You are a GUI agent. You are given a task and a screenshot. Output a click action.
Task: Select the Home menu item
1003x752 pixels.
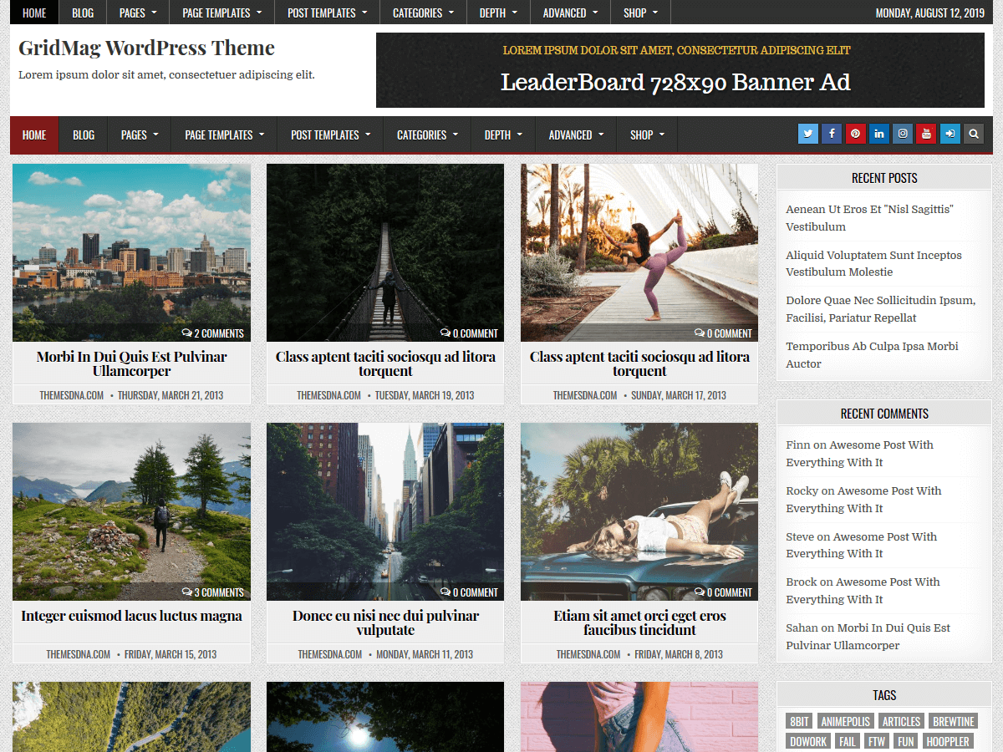coord(33,135)
